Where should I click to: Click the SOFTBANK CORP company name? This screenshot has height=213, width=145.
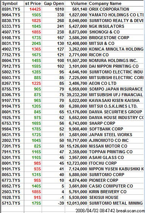106,129
